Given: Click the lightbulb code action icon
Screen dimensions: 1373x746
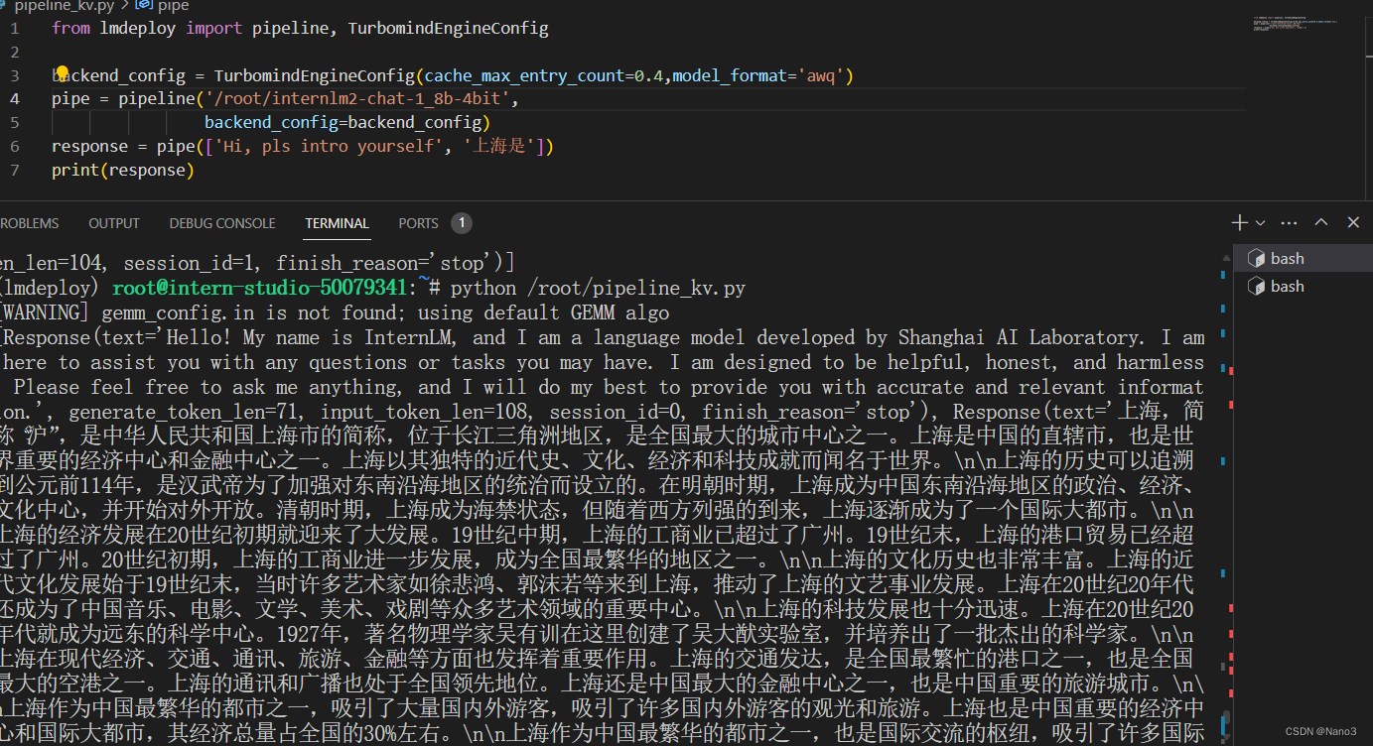Looking at the screenshot, I should pos(62,73).
